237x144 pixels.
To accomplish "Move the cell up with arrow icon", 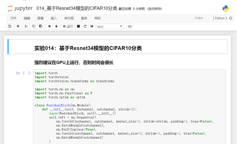I will (x=49, y=27).
